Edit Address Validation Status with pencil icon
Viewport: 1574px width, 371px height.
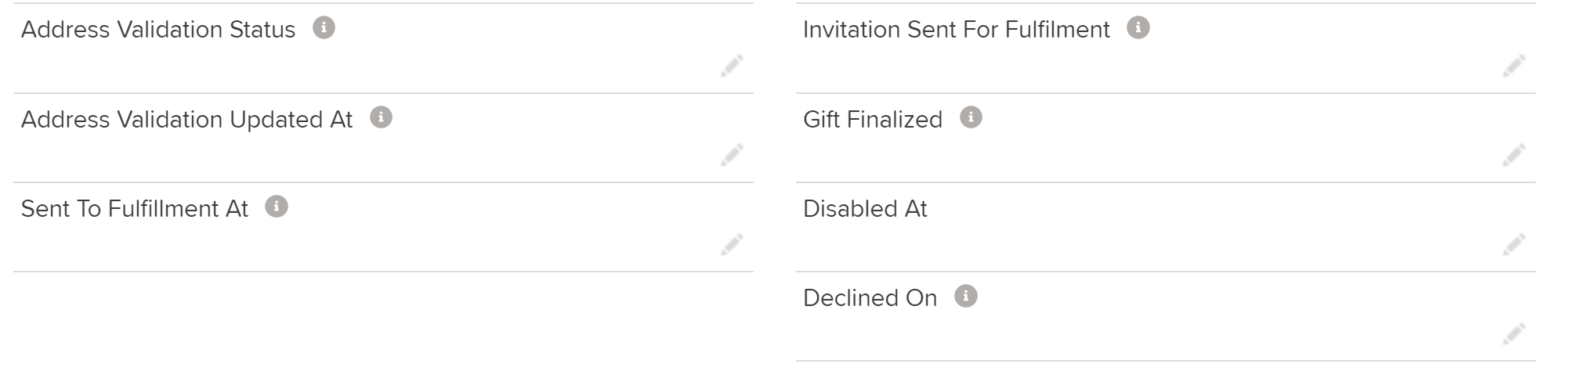[x=732, y=66]
